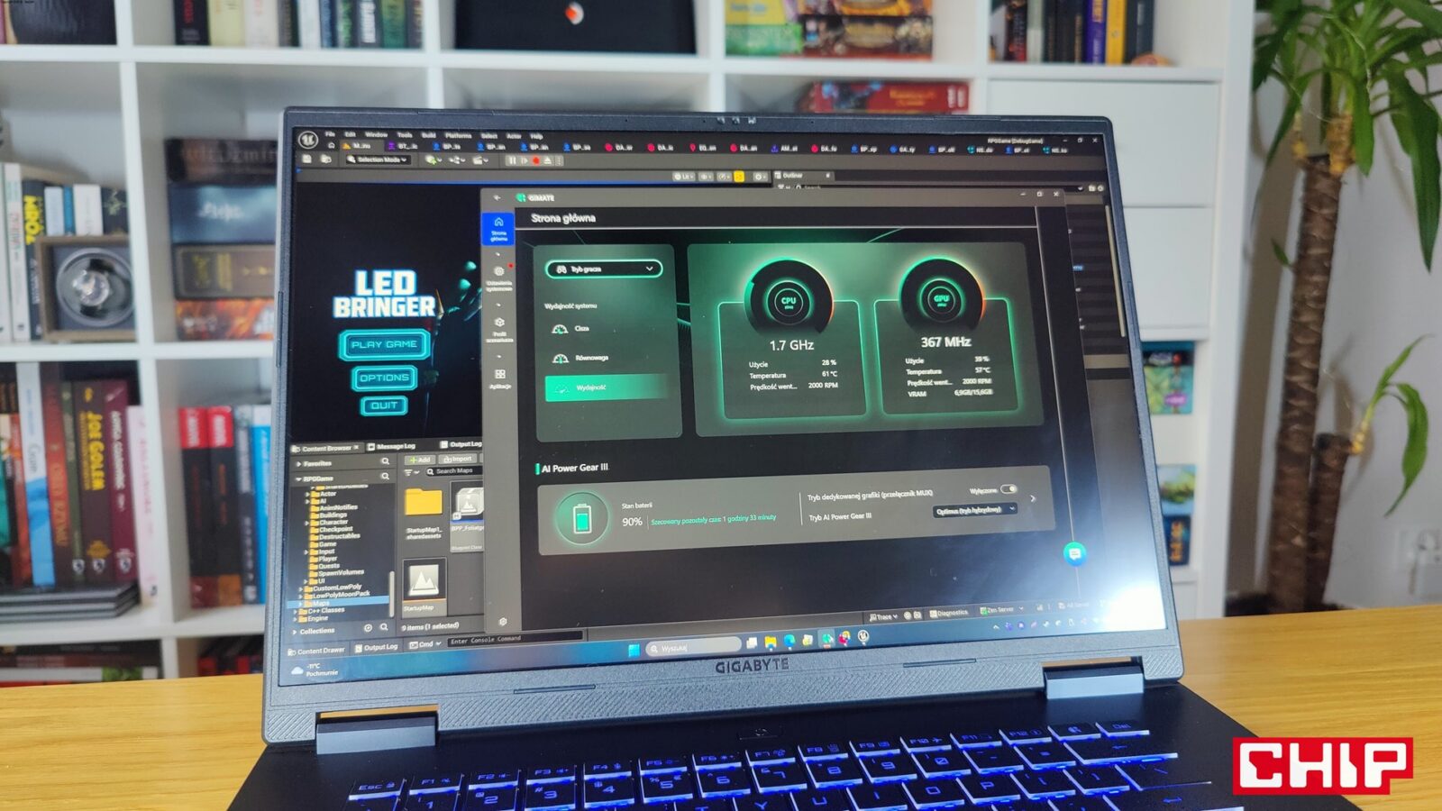The height and width of the screenshot is (811, 1442).
Task: Switch to the Message Log tab
Action: pyautogui.click(x=395, y=446)
